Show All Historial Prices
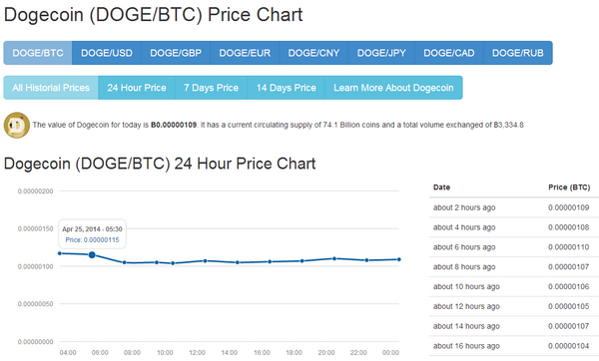This screenshot has width=599, height=361. pos(51,88)
